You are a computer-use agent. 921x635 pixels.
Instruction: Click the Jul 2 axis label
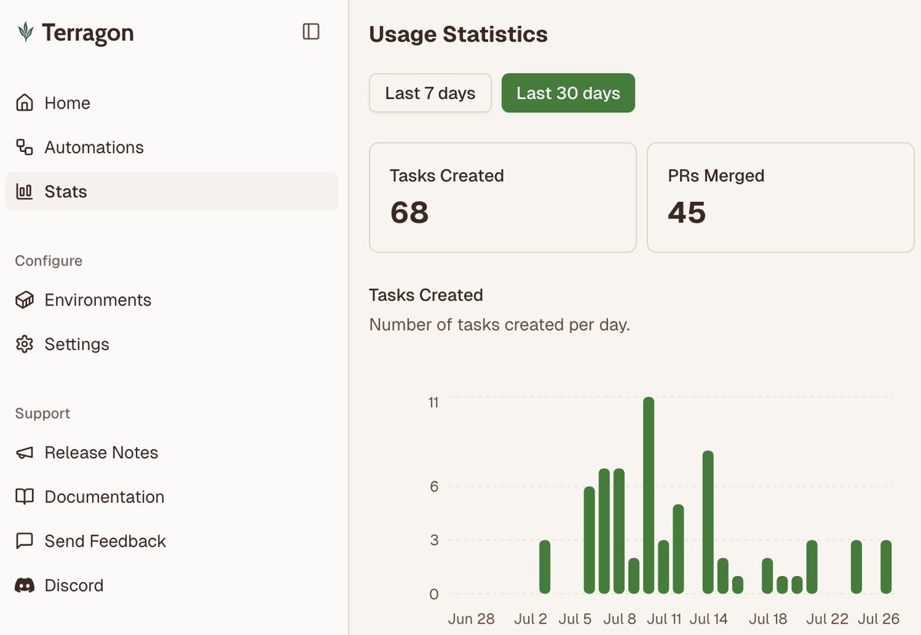tap(530, 619)
